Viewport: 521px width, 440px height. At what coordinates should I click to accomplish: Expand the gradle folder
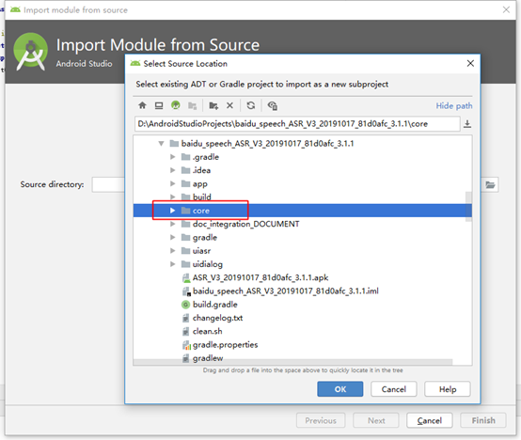pos(172,238)
